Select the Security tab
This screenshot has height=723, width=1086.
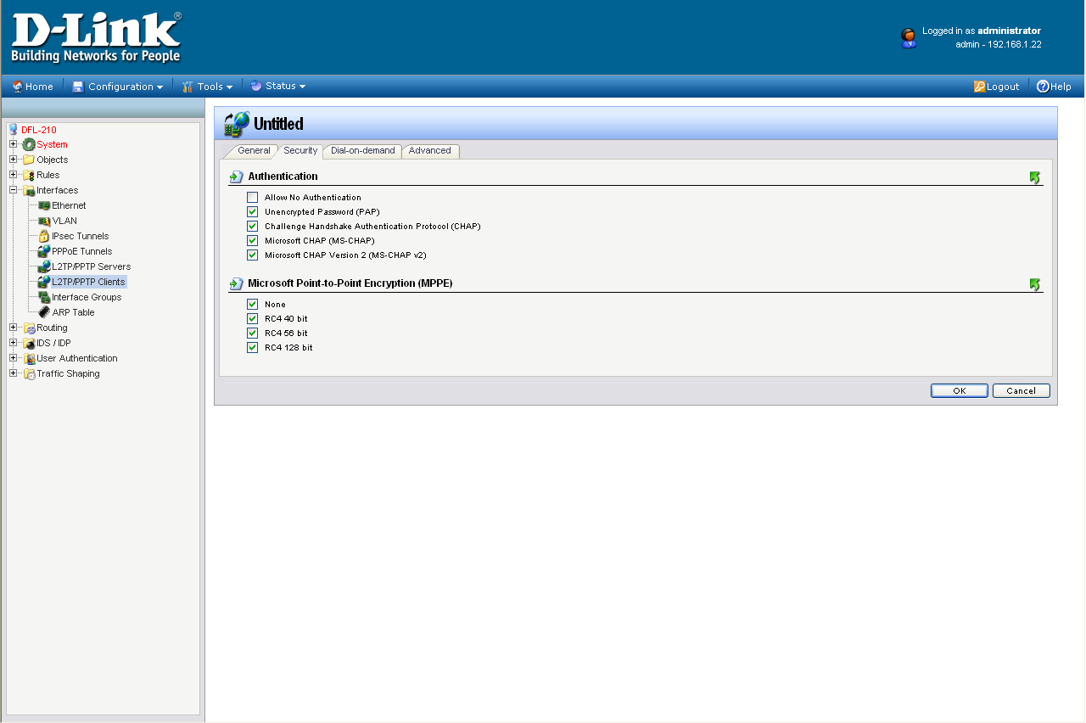click(300, 151)
